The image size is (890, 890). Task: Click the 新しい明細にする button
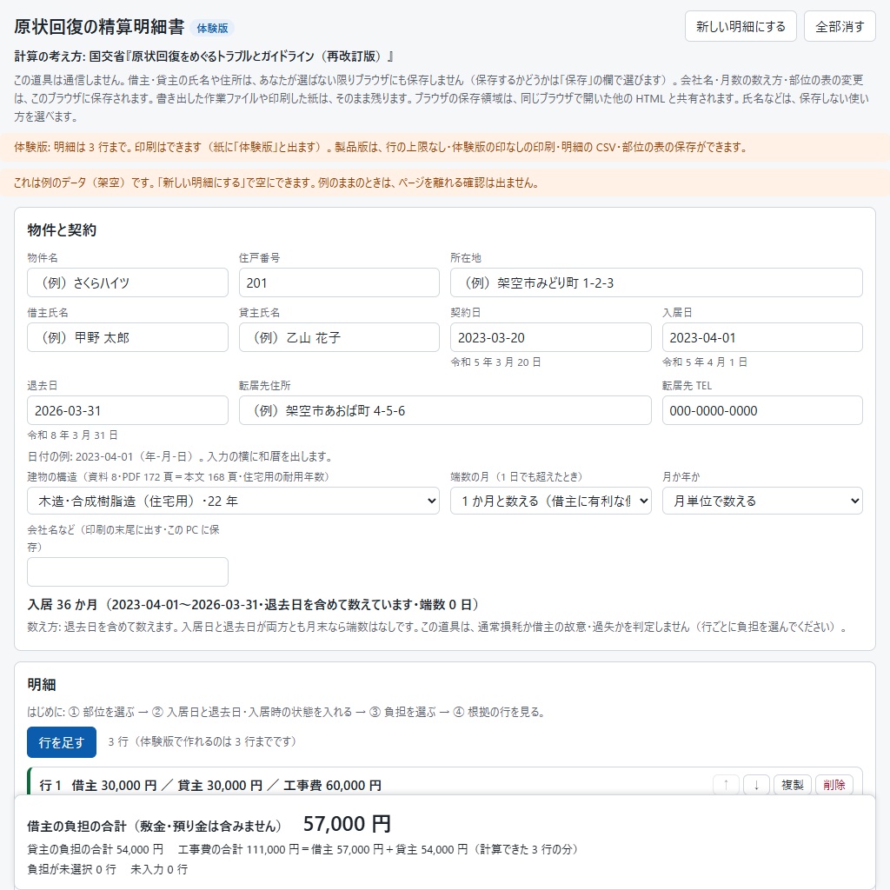point(741,26)
